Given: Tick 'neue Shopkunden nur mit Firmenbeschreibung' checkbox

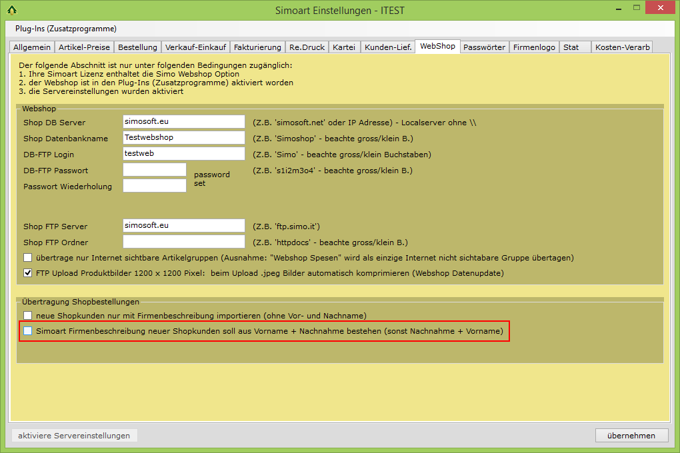Looking at the screenshot, I should [x=28, y=316].
